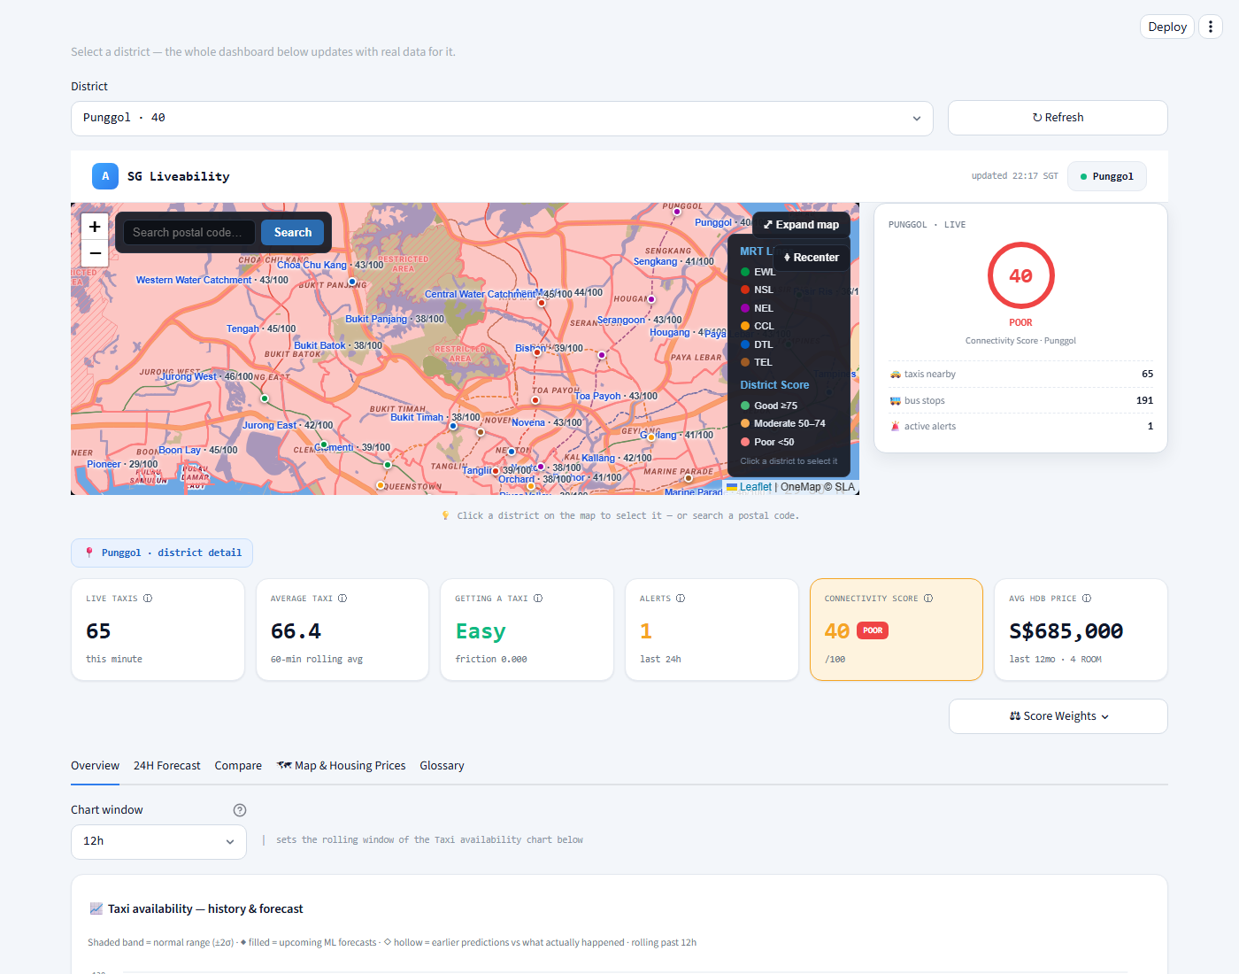1239x974 pixels.
Task: Click the info icon next to AVERAGE TAXI
Action: point(342,599)
